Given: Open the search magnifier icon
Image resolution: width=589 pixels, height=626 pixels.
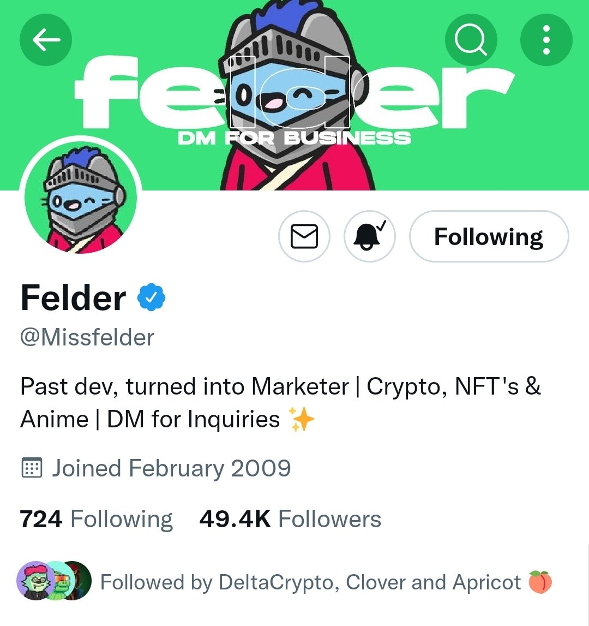Looking at the screenshot, I should 471,39.
